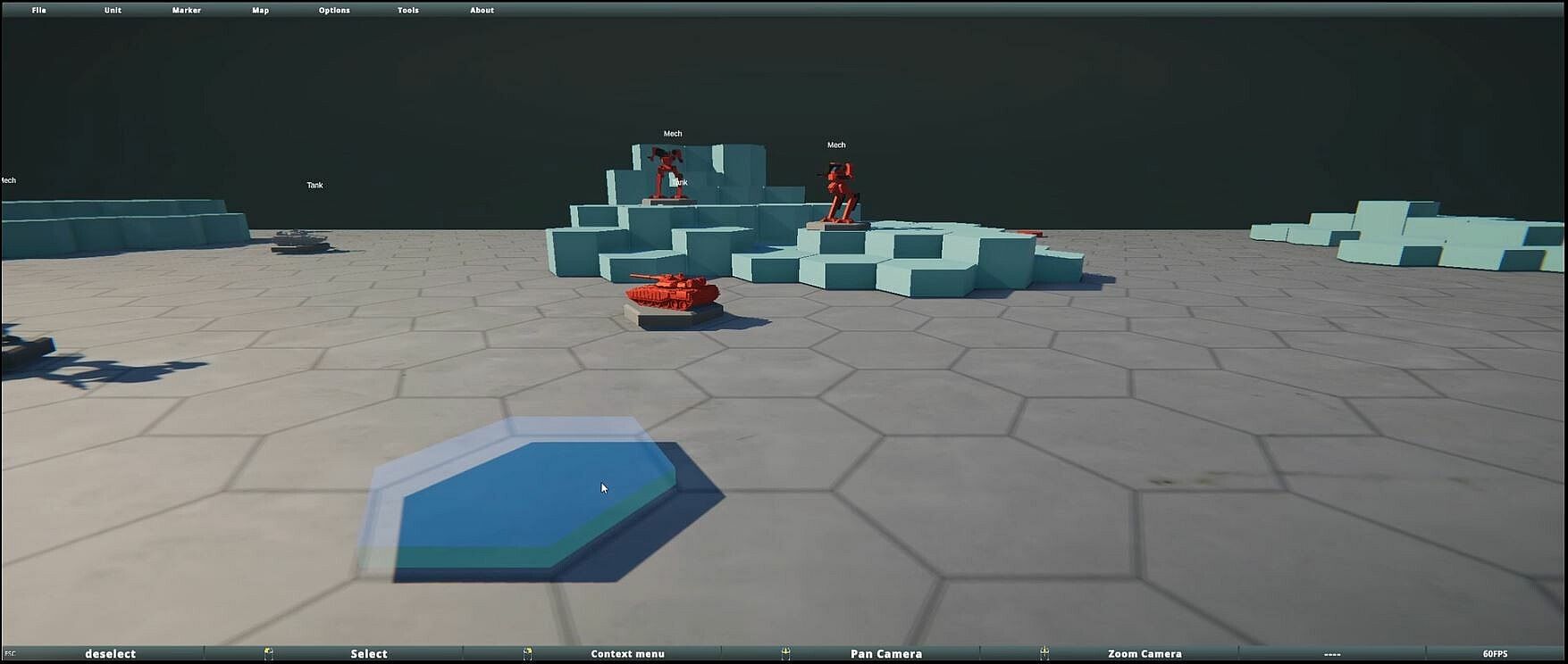Click the mouse icon left of Zoom Camera
Screen dimensions: 1568x664
coord(1044,654)
